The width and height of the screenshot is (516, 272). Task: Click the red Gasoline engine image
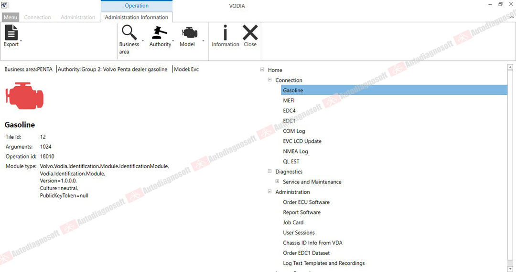click(24, 96)
